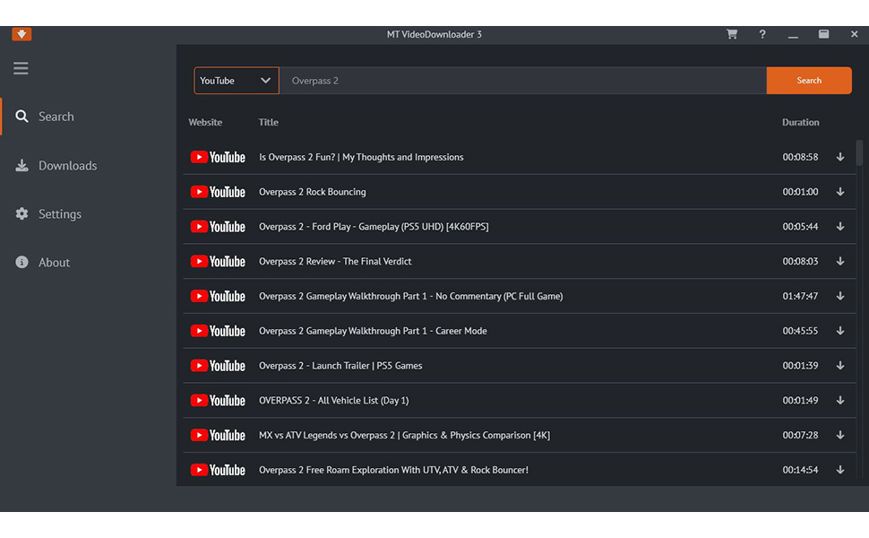Download 'Part 1 - Career Mode' arrow

840,331
